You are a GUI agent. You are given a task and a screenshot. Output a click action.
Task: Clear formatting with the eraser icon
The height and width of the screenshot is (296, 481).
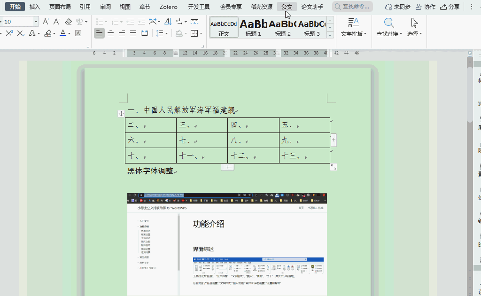69,22
